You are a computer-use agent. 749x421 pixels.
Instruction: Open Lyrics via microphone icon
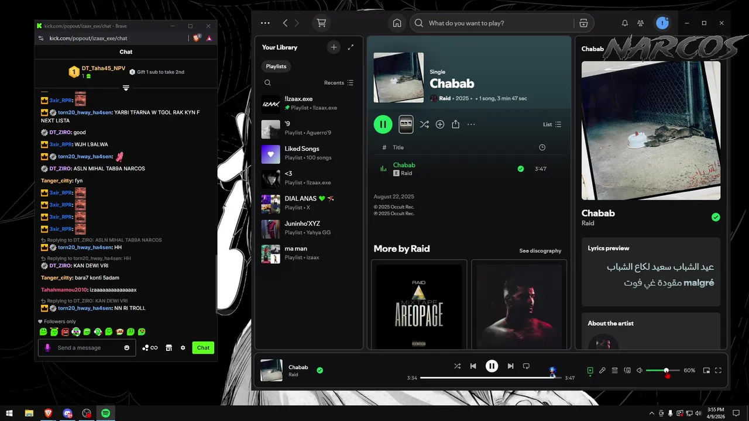[x=602, y=370]
